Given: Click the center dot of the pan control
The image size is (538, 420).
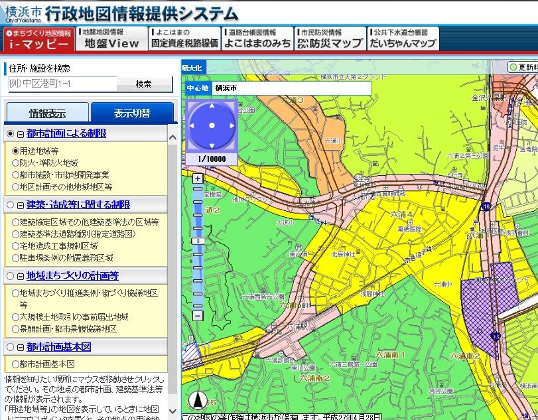Looking at the screenshot, I should pos(212,125).
